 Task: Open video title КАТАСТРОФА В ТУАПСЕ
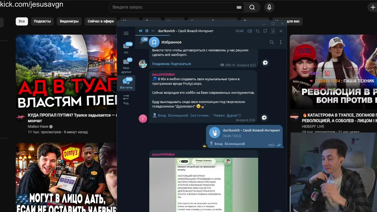point(339,118)
